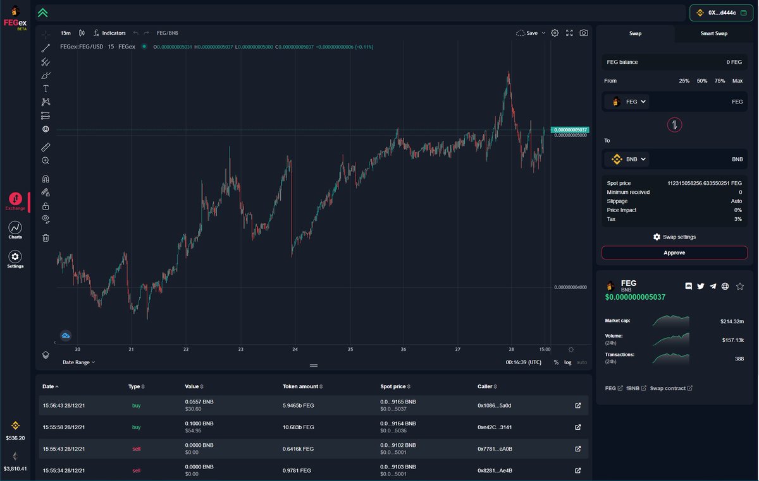Viewport: 759px width, 481px height.
Task: Click the redo arrow in chart toolbar
Action: 146,33
